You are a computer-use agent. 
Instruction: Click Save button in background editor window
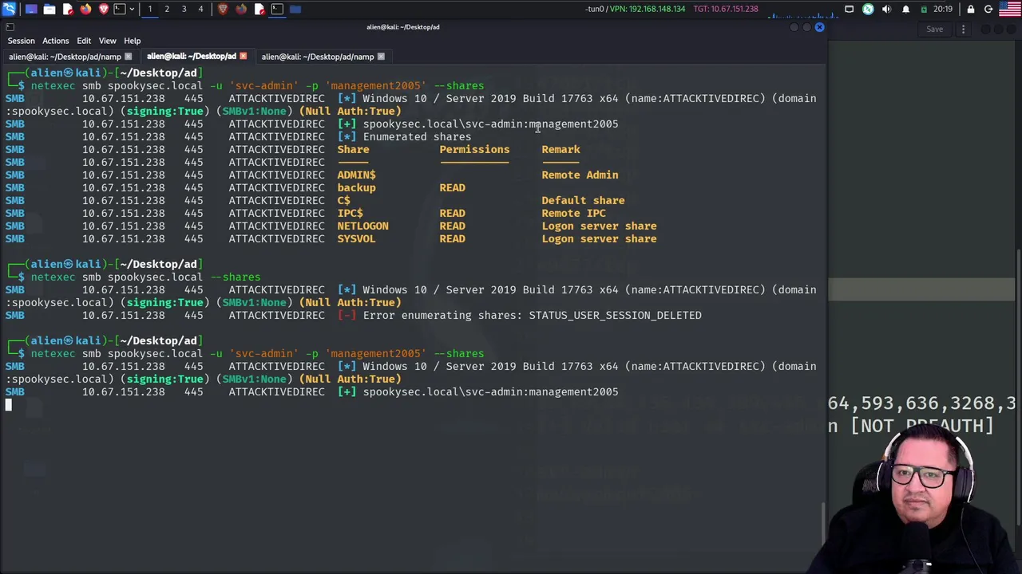(x=934, y=29)
